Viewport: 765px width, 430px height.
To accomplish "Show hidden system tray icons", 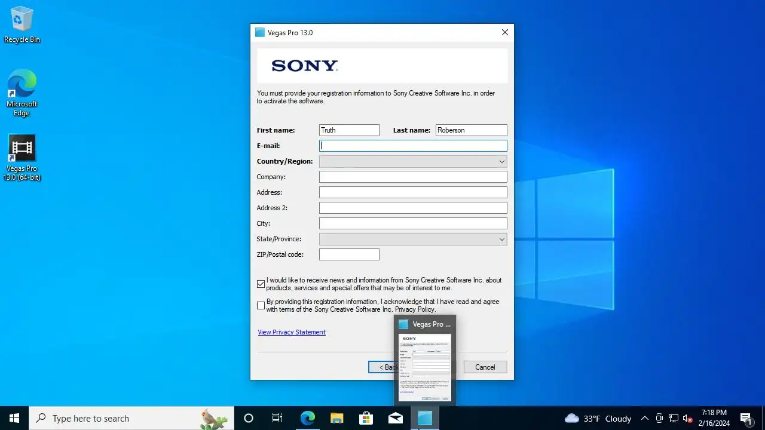I will 644,418.
